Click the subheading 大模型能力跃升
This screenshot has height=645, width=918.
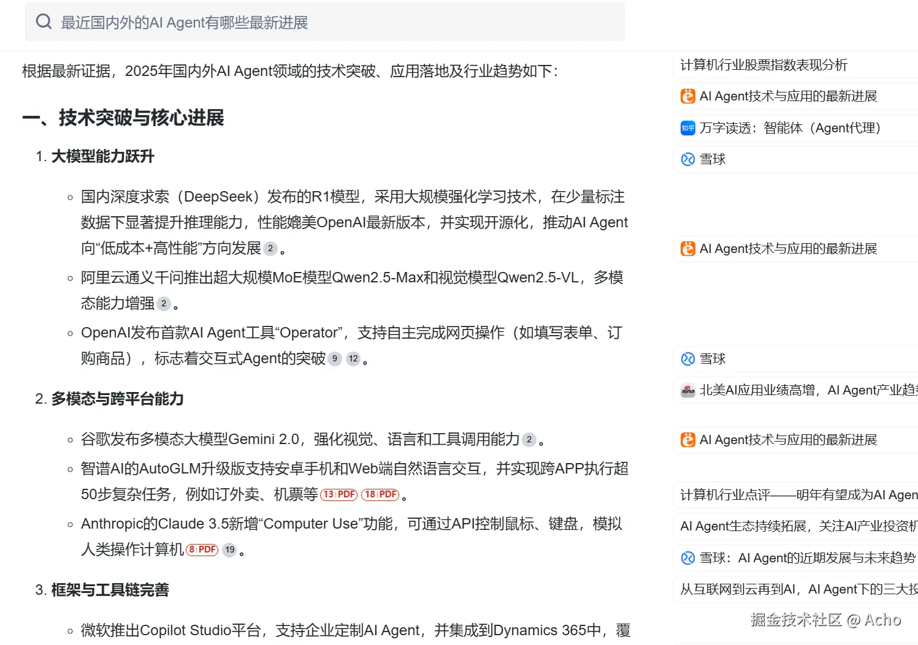click(102, 156)
